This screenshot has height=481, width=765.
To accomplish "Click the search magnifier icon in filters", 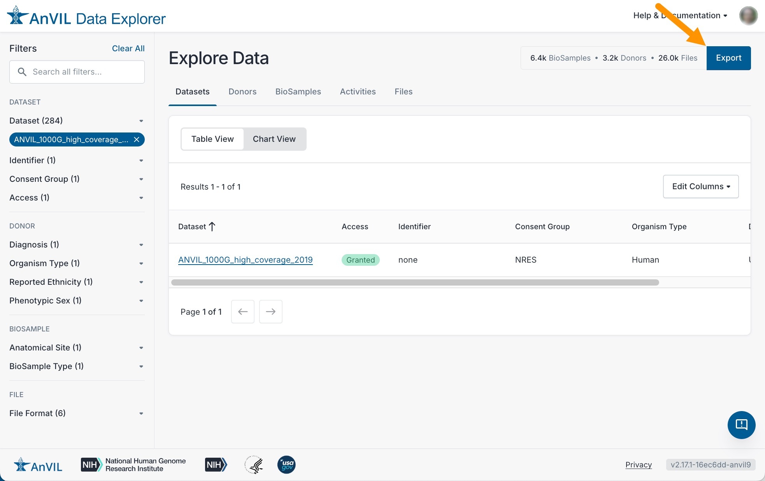I will point(22,72).
